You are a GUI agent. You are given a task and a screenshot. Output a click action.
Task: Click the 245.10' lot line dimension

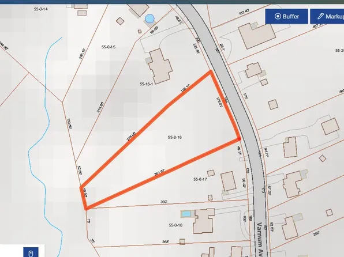point(82,54)
